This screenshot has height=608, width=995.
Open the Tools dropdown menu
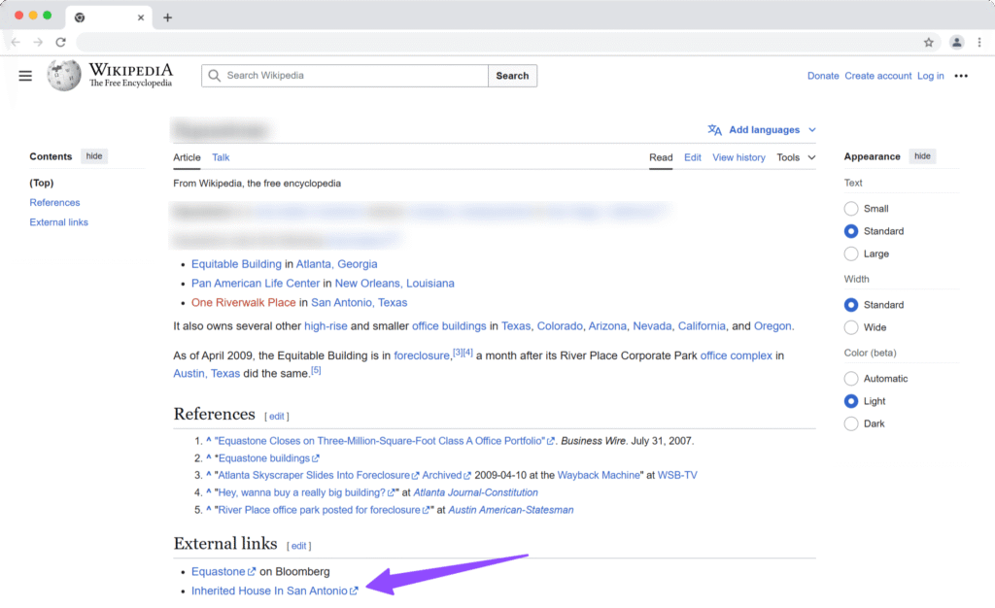coord(796,157)
